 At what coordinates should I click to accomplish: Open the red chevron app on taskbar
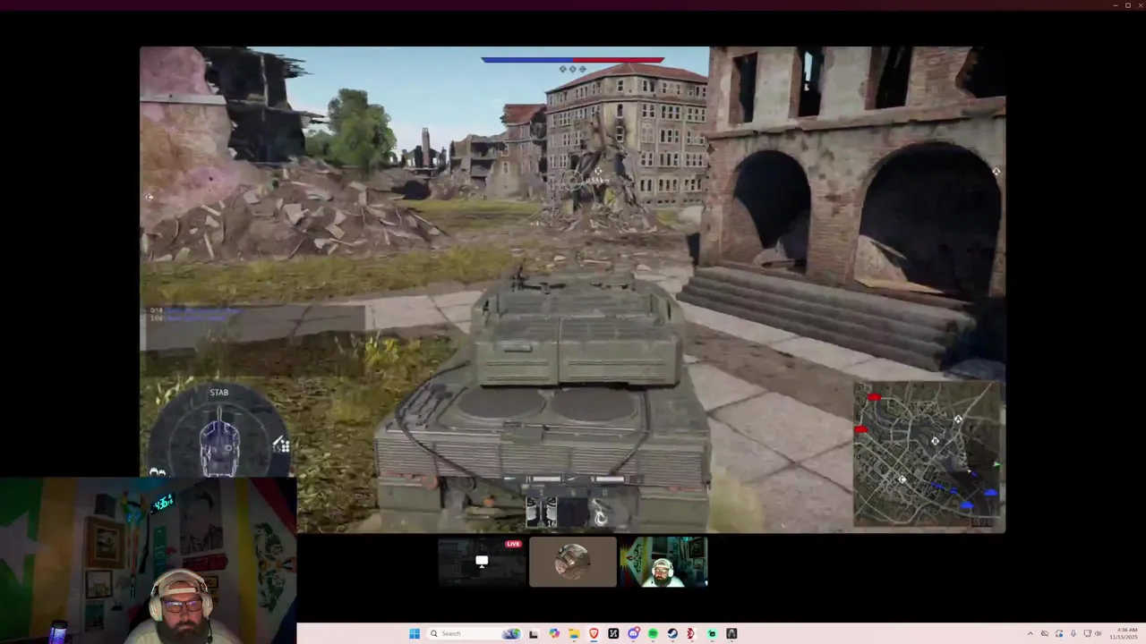coord(691,633)
